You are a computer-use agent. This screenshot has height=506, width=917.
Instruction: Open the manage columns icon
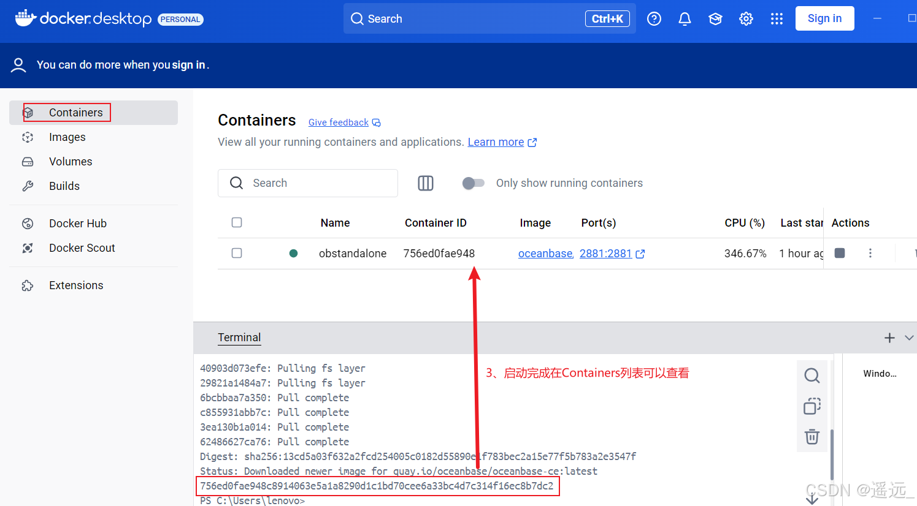coord(426,183)
